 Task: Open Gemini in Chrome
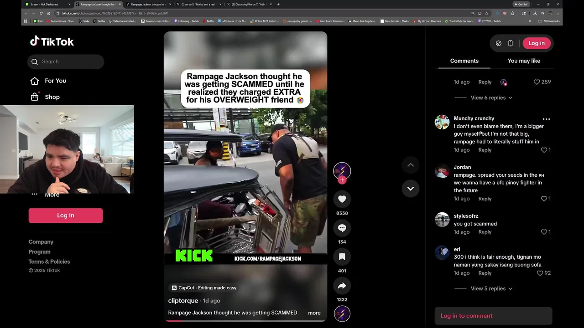521,4
